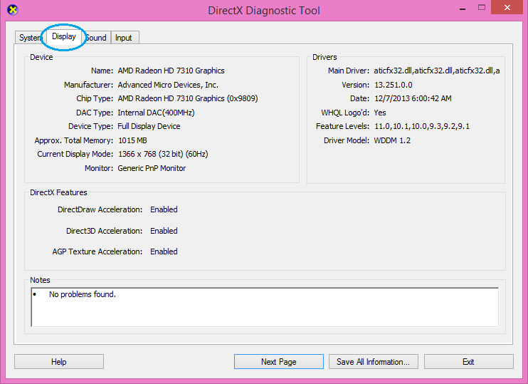
Task: Click the 'Driver Model:' label
Action: coord(347,140)
